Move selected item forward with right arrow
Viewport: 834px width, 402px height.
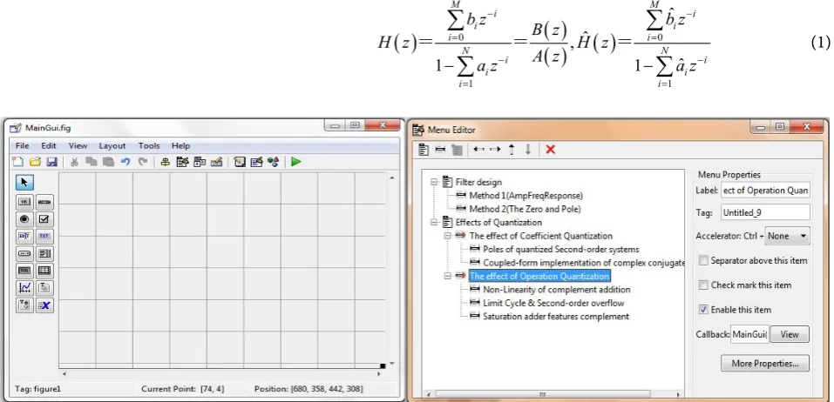pyautogui.click(x=495, y=150)
